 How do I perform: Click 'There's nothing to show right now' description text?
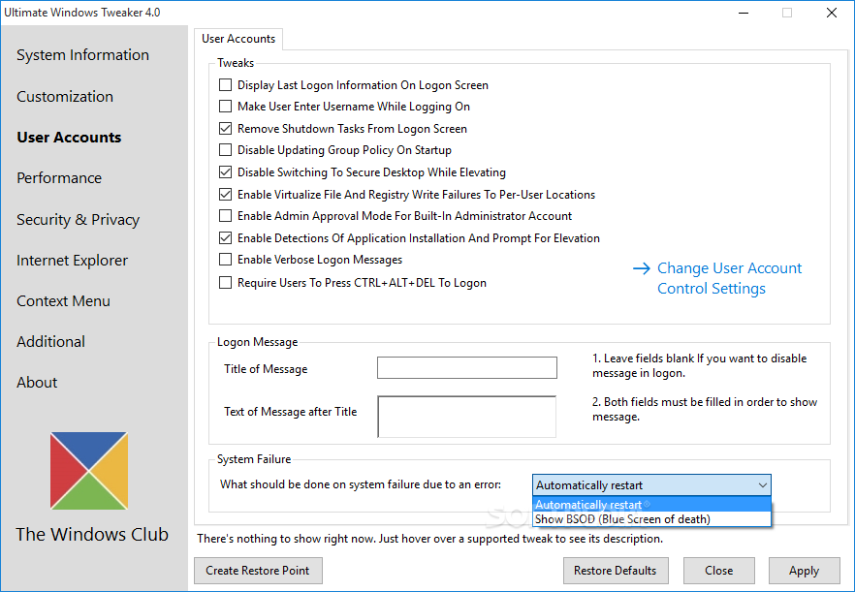pos(429,539)
